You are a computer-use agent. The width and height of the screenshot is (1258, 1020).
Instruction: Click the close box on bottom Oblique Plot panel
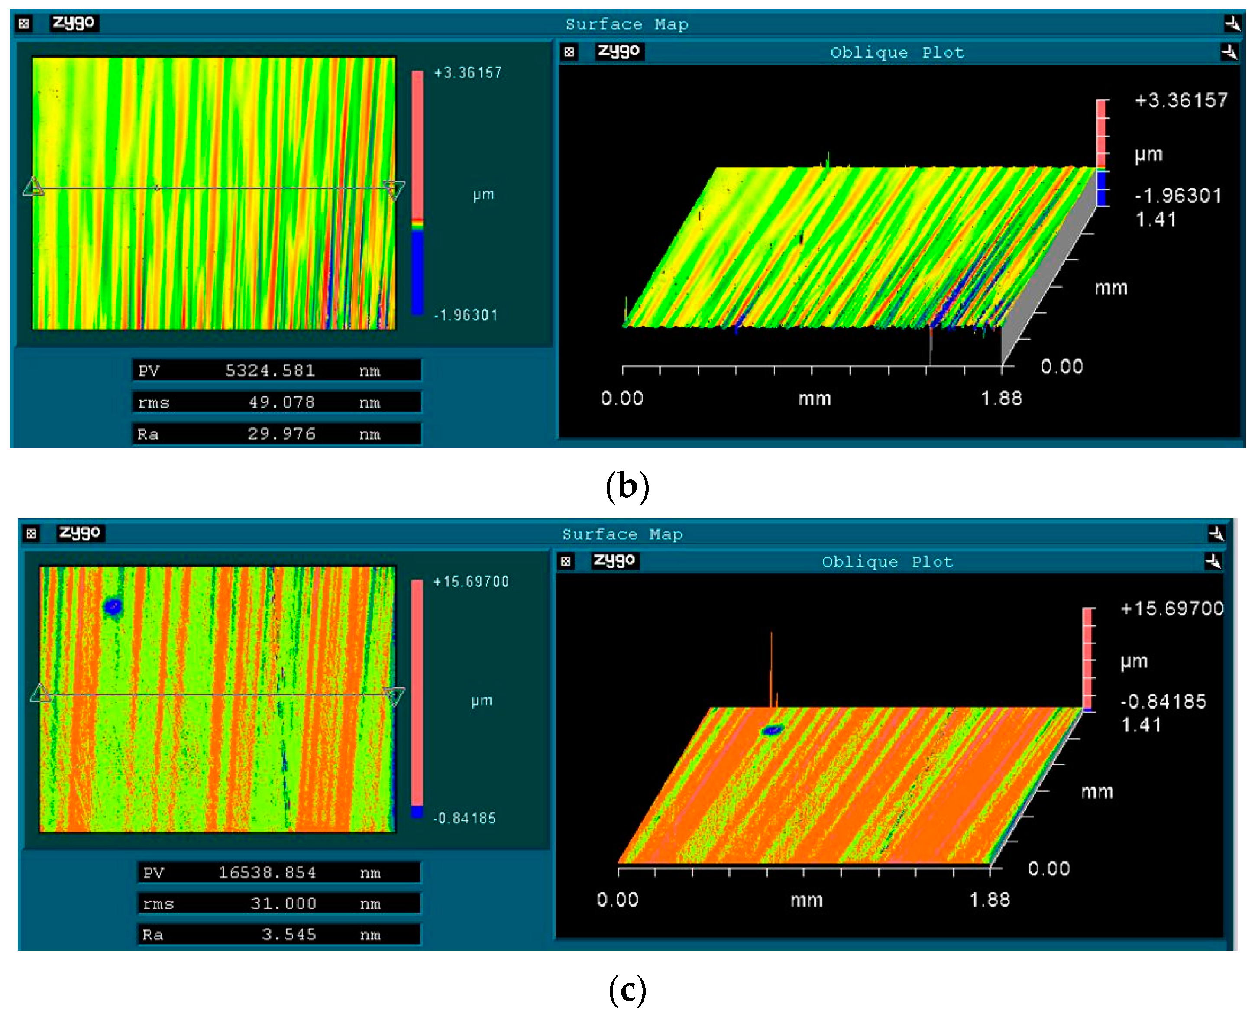pyautogui.click(x=565, y=561)
